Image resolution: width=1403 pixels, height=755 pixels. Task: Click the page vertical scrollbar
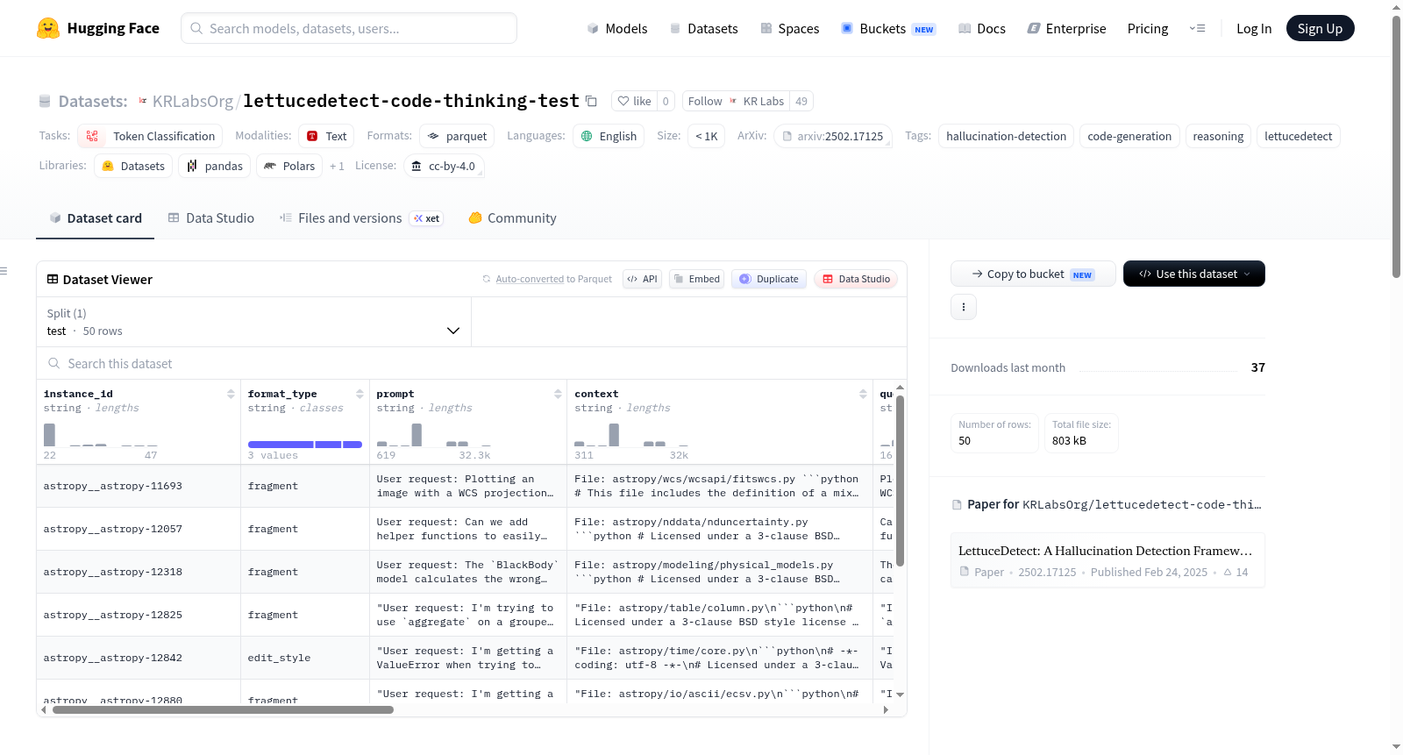(1396, 146)
